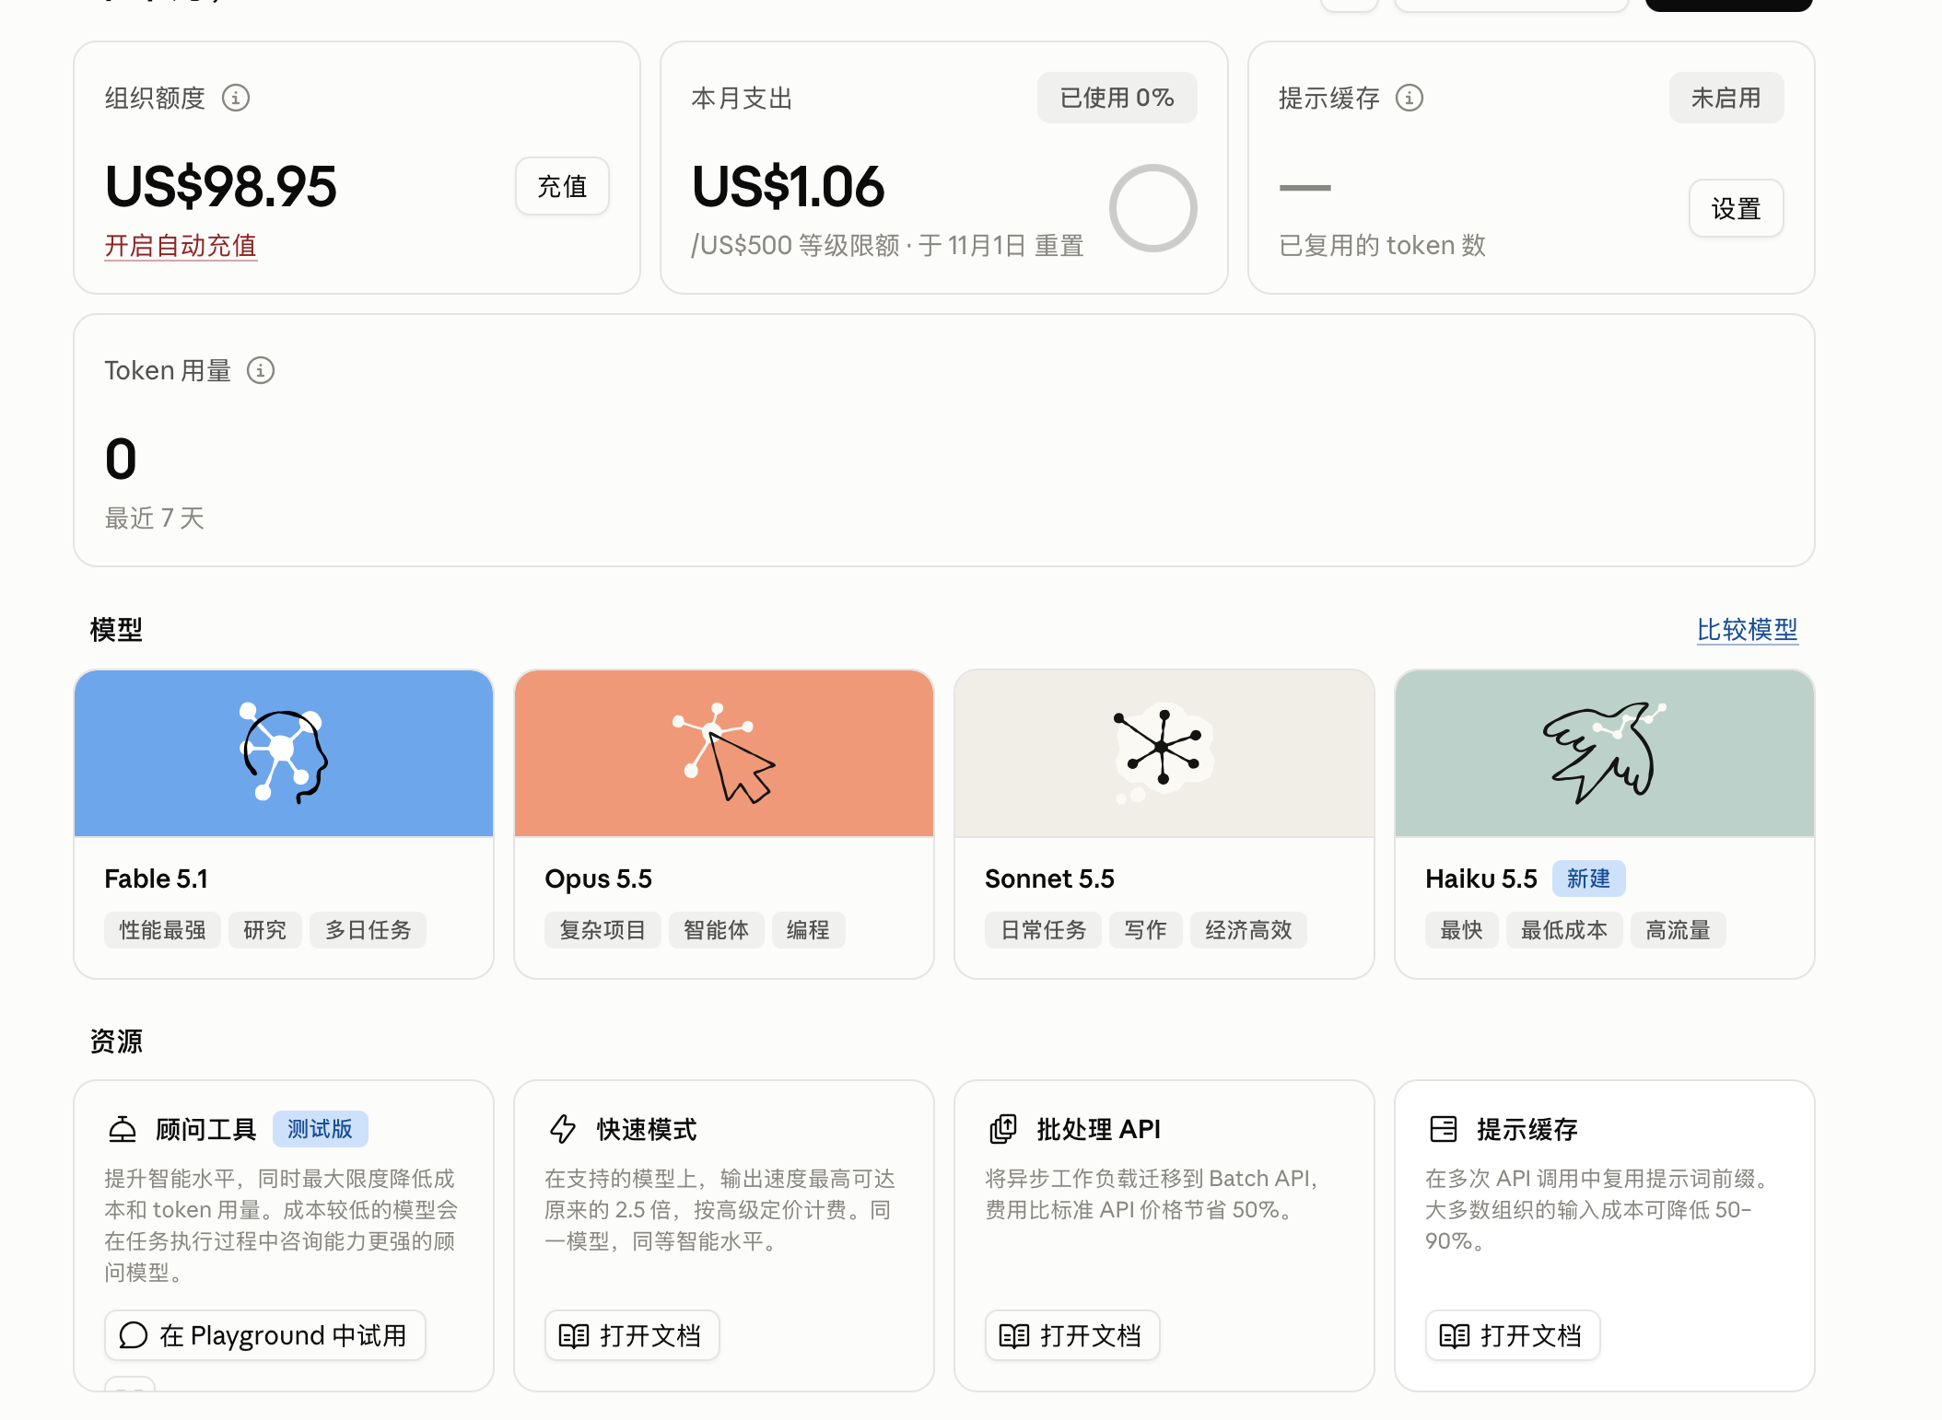Click info icon beside 提示缓存 heading
The image size is (1942, 1420).
tap(1410, 98)
